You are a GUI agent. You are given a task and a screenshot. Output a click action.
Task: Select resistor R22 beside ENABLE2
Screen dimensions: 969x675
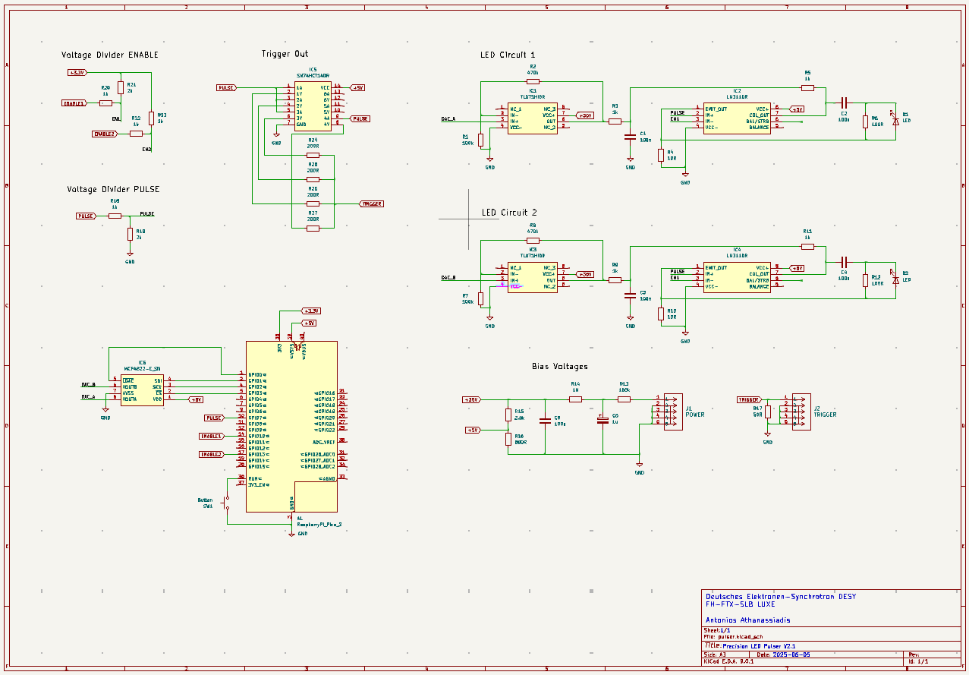click(x=136, y=134)
